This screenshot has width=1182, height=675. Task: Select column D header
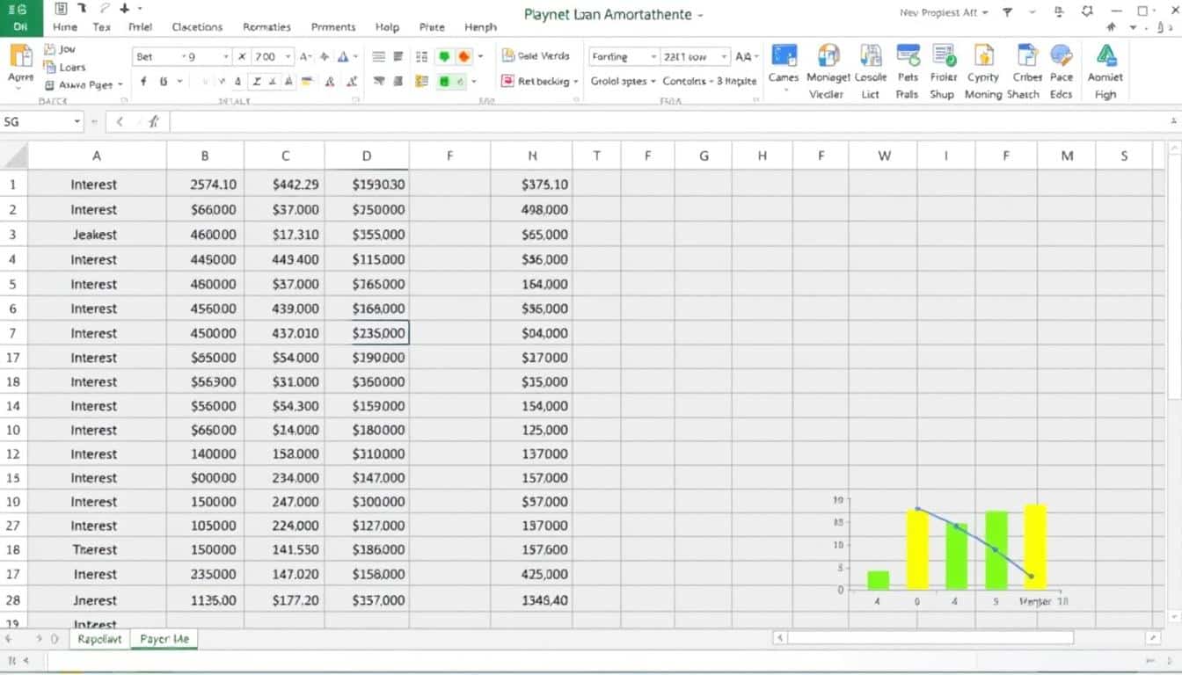(x=367, y=156)
